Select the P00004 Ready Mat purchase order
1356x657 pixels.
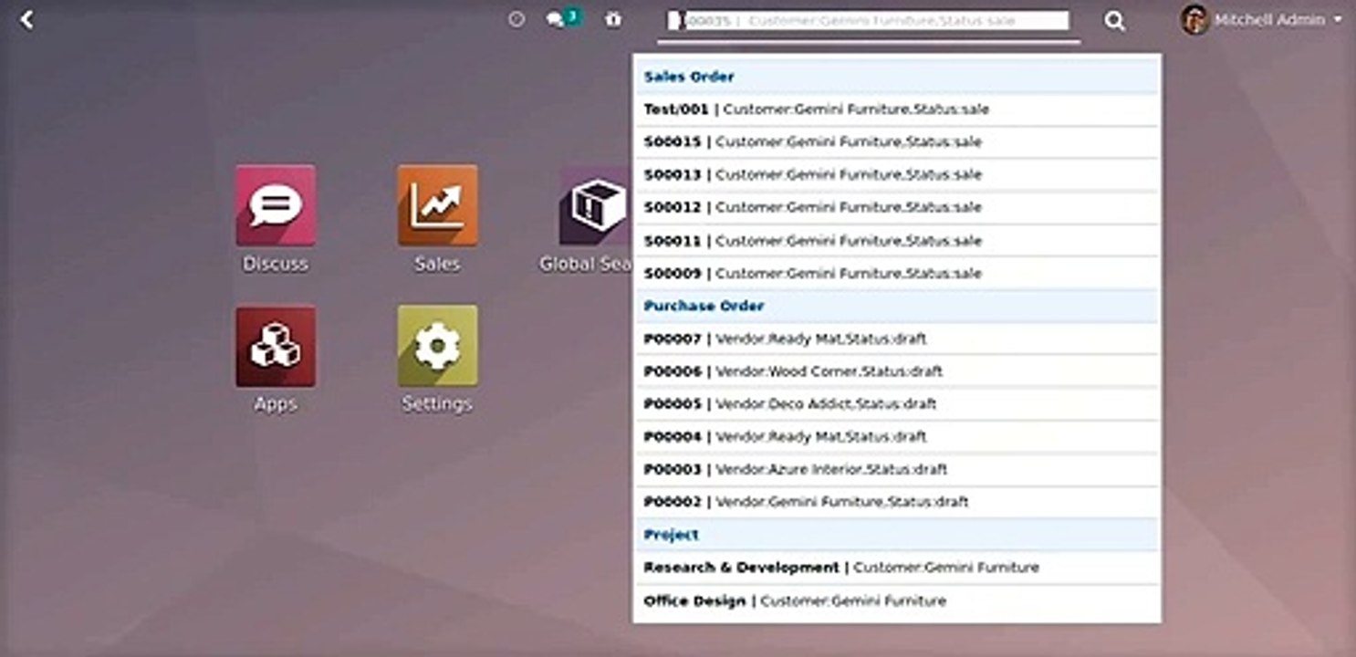coord(897,437)
